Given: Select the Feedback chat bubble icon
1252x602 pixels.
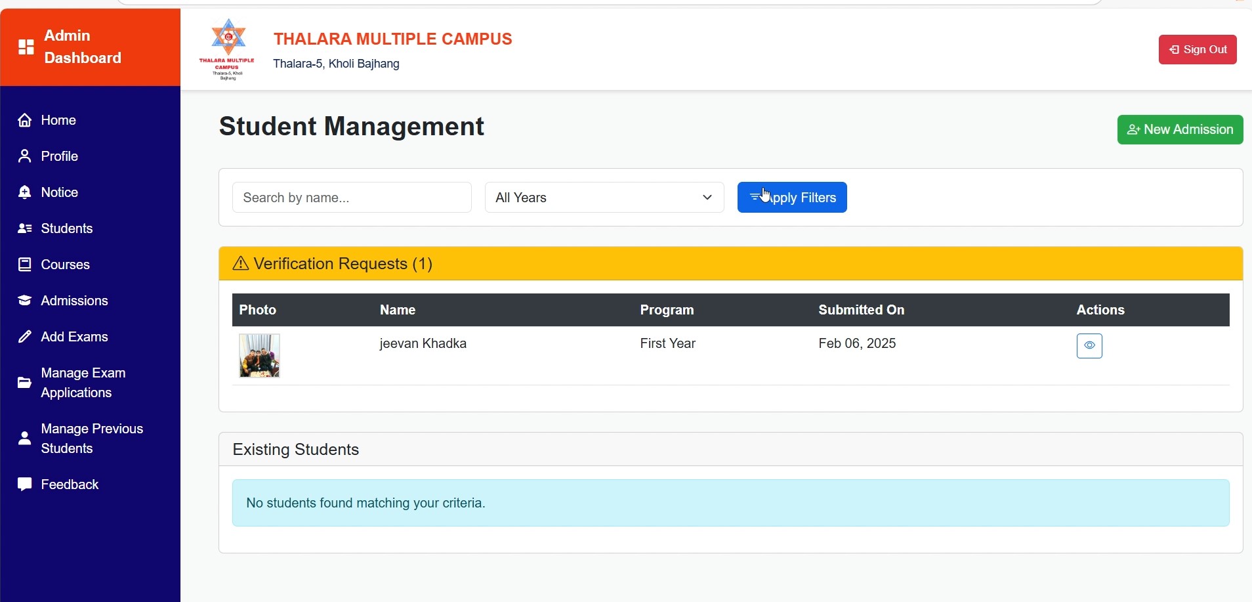Looking at the screenshot, I should 24,484.
